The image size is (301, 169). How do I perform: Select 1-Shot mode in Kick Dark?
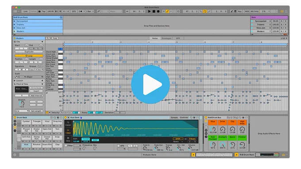[x=68, y=131]
